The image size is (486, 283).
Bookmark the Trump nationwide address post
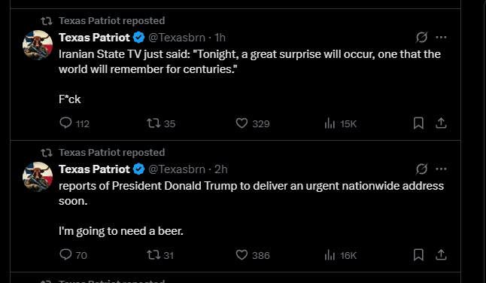418,255
